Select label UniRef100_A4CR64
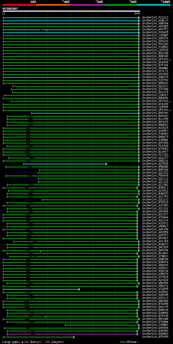 [x=155, y=211]
